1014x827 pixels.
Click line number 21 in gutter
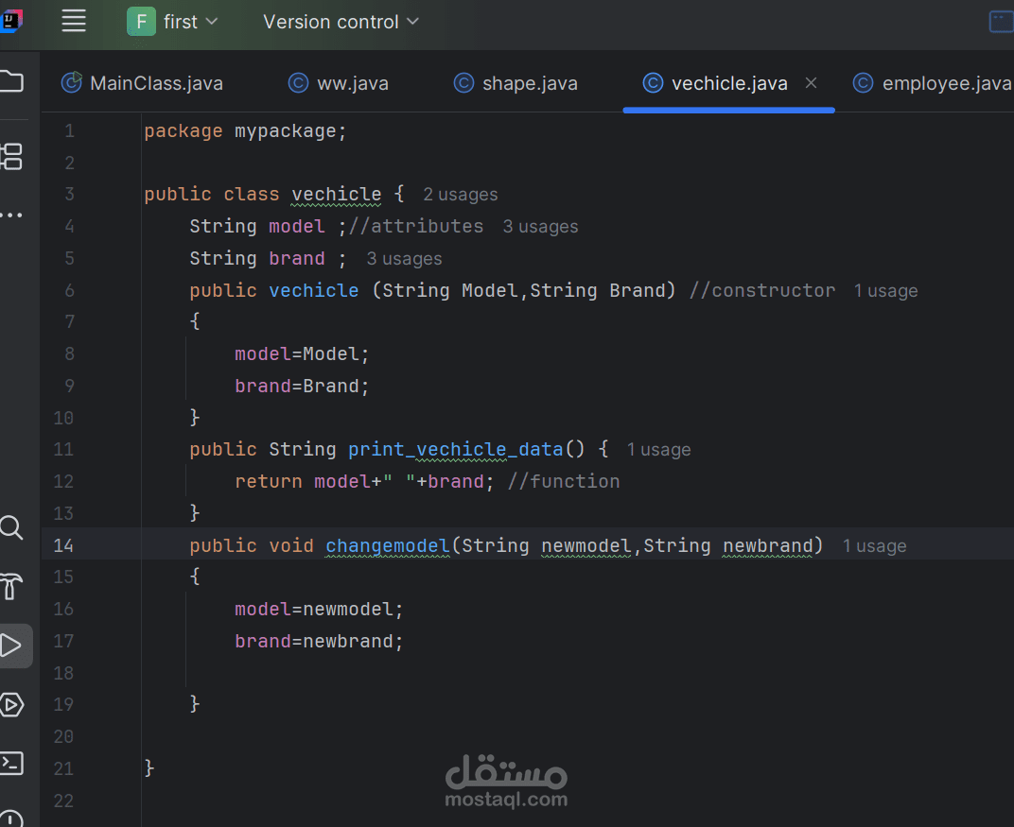pos(63,768)
